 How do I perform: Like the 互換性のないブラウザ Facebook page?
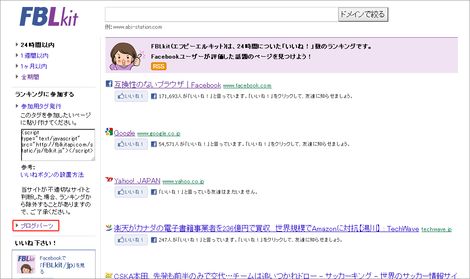(131, 96)
